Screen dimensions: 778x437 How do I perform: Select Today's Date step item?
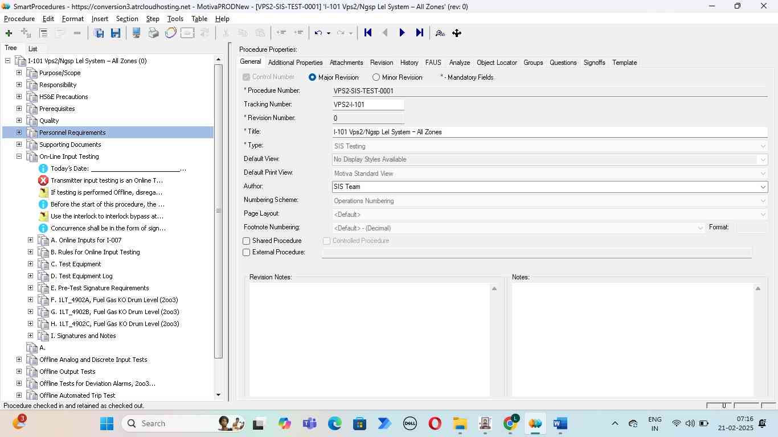click(118, 168)
